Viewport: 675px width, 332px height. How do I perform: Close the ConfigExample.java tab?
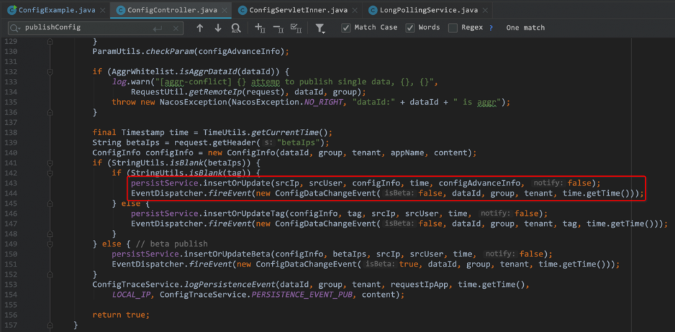102,10
